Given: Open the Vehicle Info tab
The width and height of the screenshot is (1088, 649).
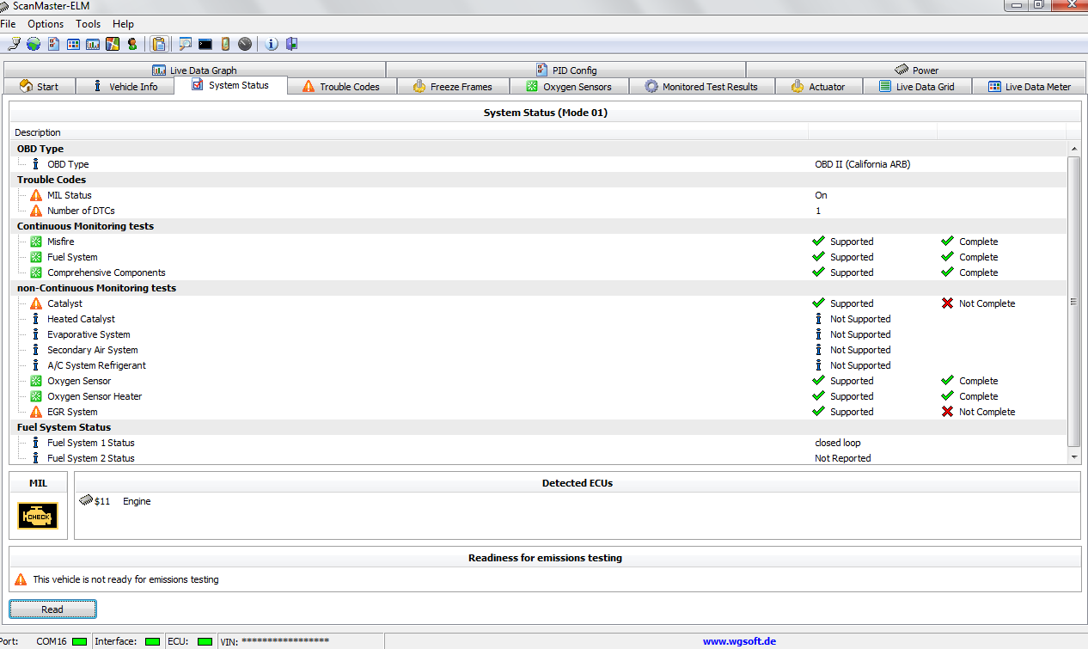Looking at the screenshot, I should (125, 87).
